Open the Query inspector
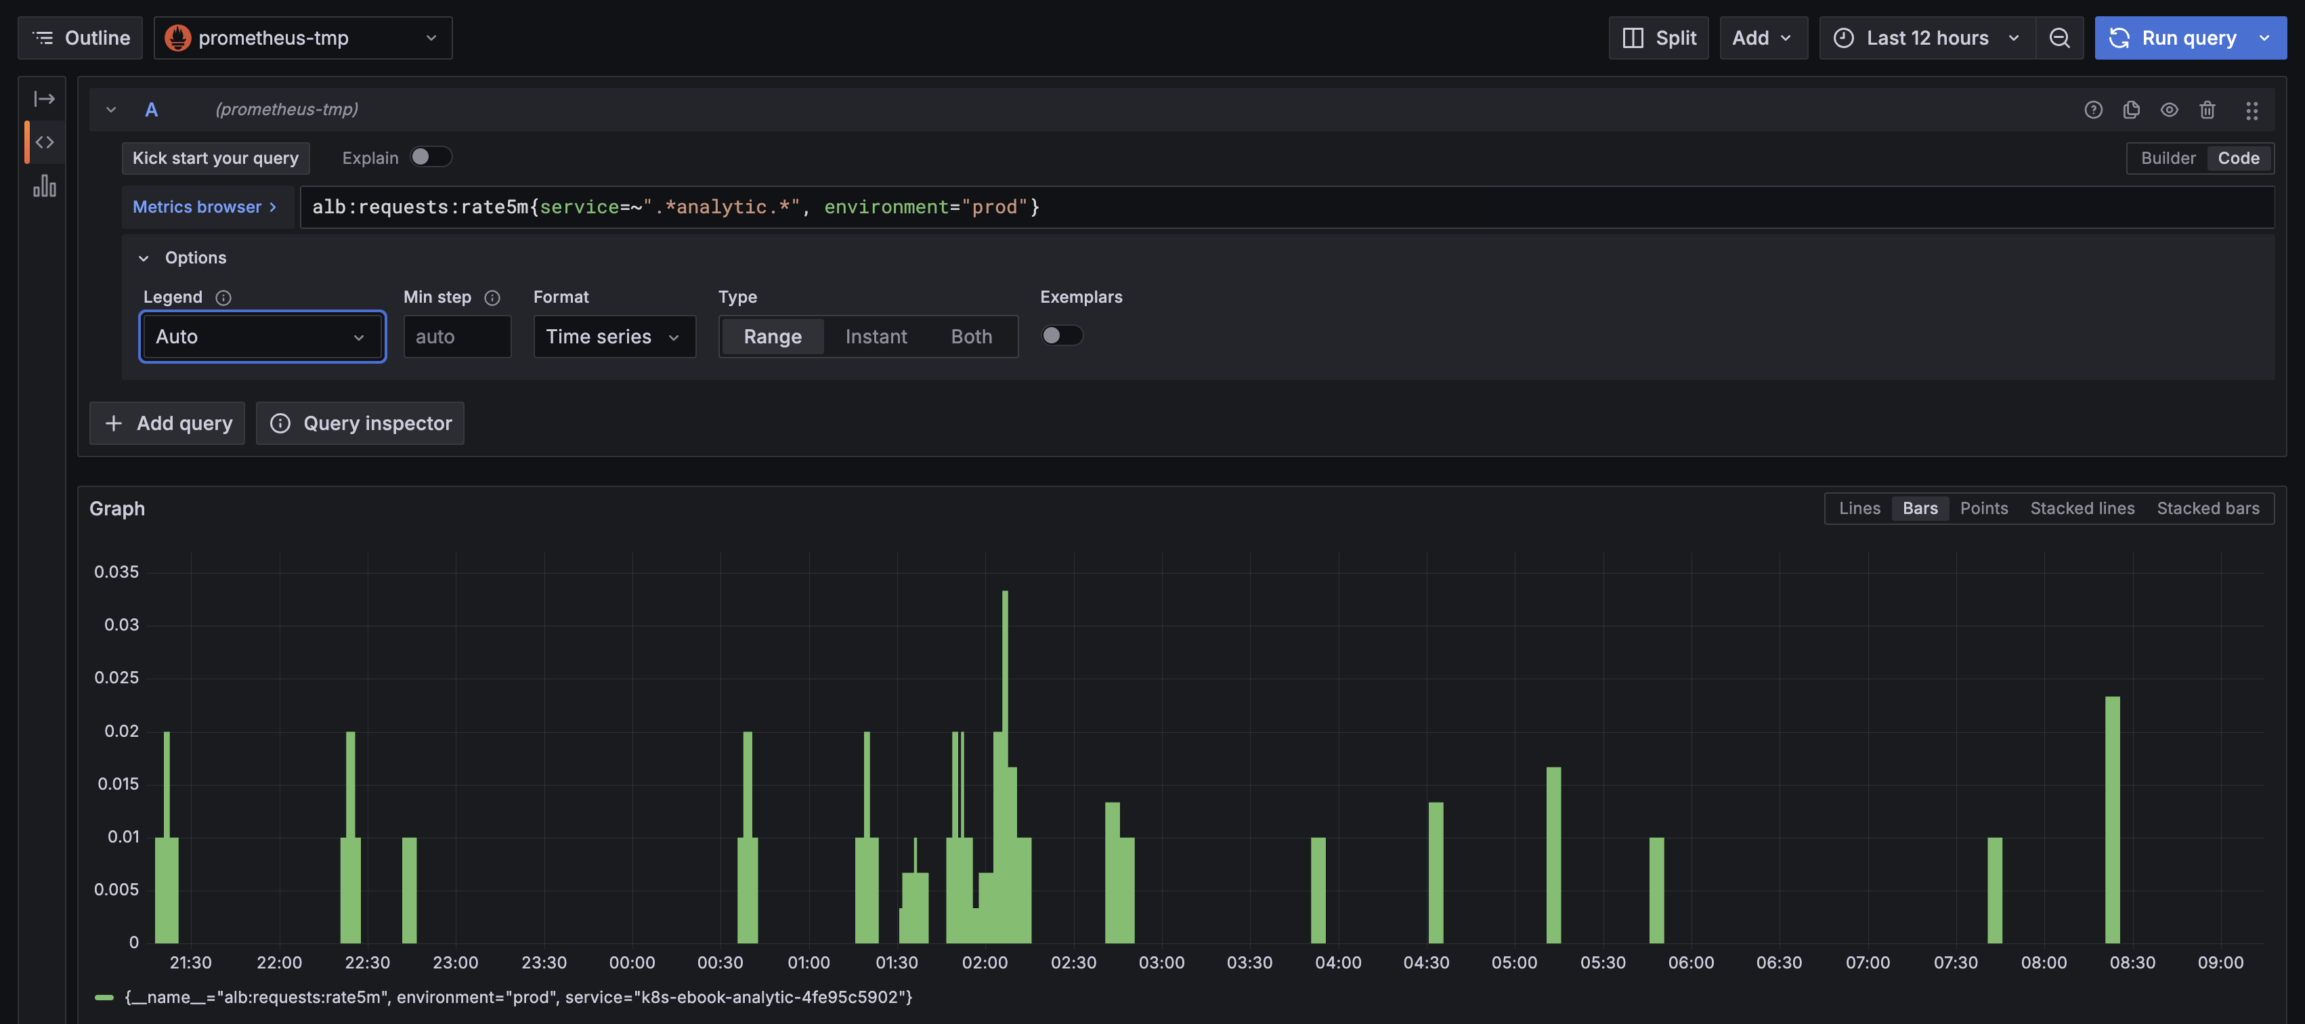The image size is (2305, 1024). coord(360,423)
